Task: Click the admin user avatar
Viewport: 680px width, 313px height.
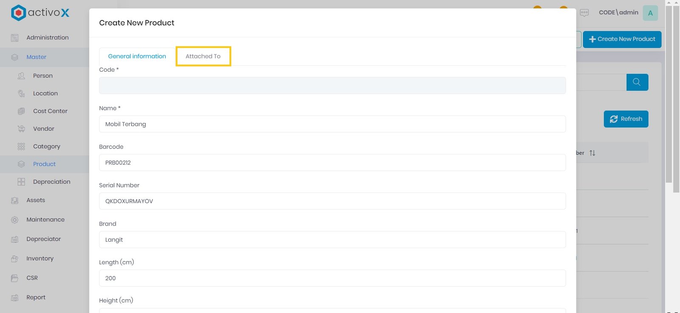Action: pyautogui.click(x=650, y=13)
